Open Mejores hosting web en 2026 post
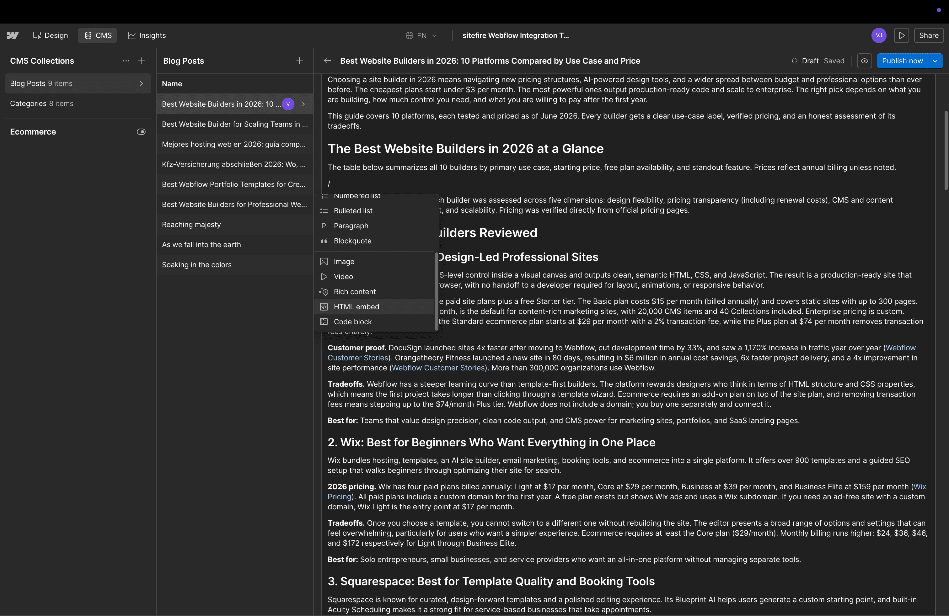This screenshot has height=616, width=949. [x=234, y=144]
